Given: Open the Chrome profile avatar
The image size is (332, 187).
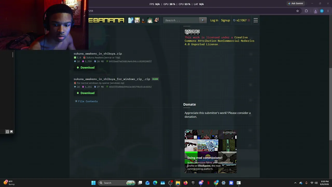Looking at the screenshot, I should (322, 11).
